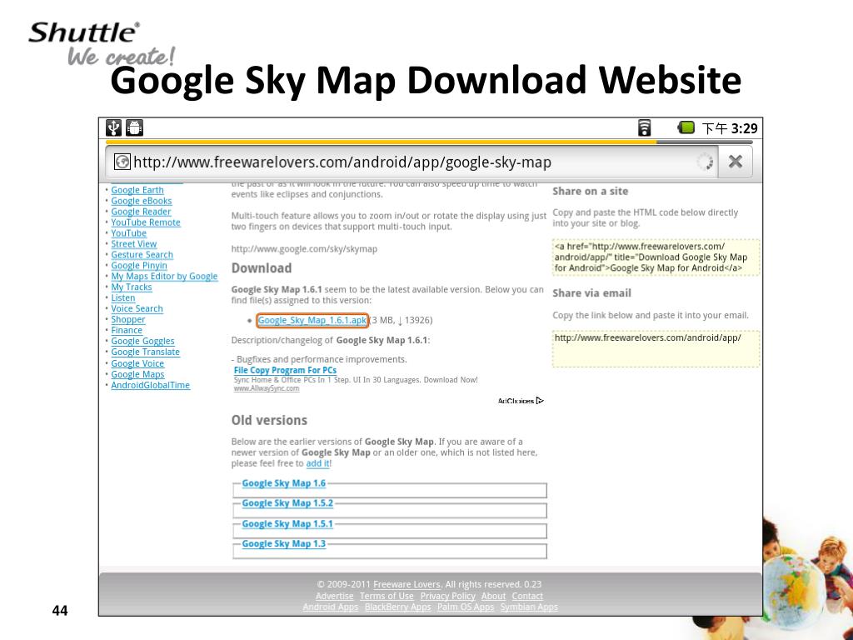This screenshot has width=853, height=640.
Task: Tap the green battery status icon
Action: [686, 127]
